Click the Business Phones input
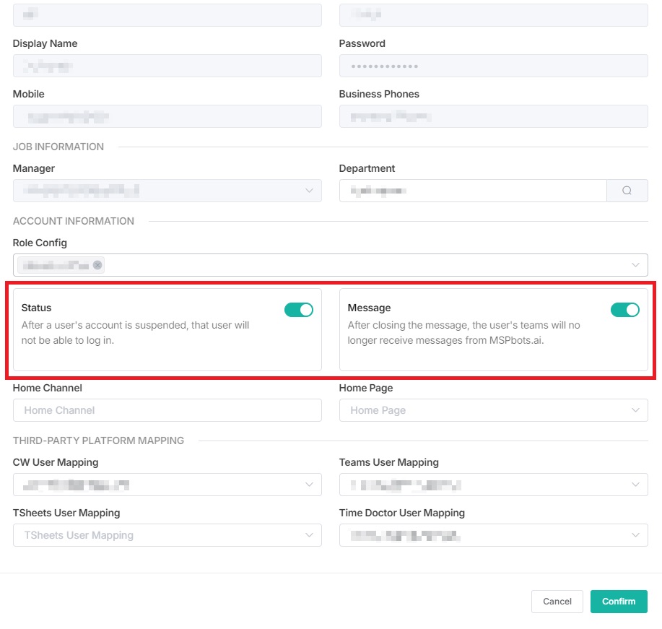The width and height of the screenshot is (662, 629). (x=493, y=116)
